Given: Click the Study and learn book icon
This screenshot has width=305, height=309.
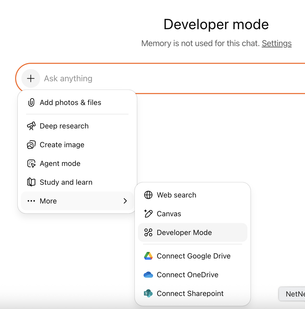Looking at the screenshot, I should (31, 182).
